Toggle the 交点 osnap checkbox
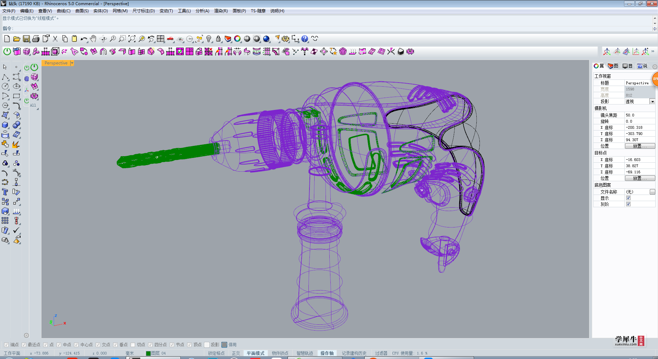 [x=98, y=345]
